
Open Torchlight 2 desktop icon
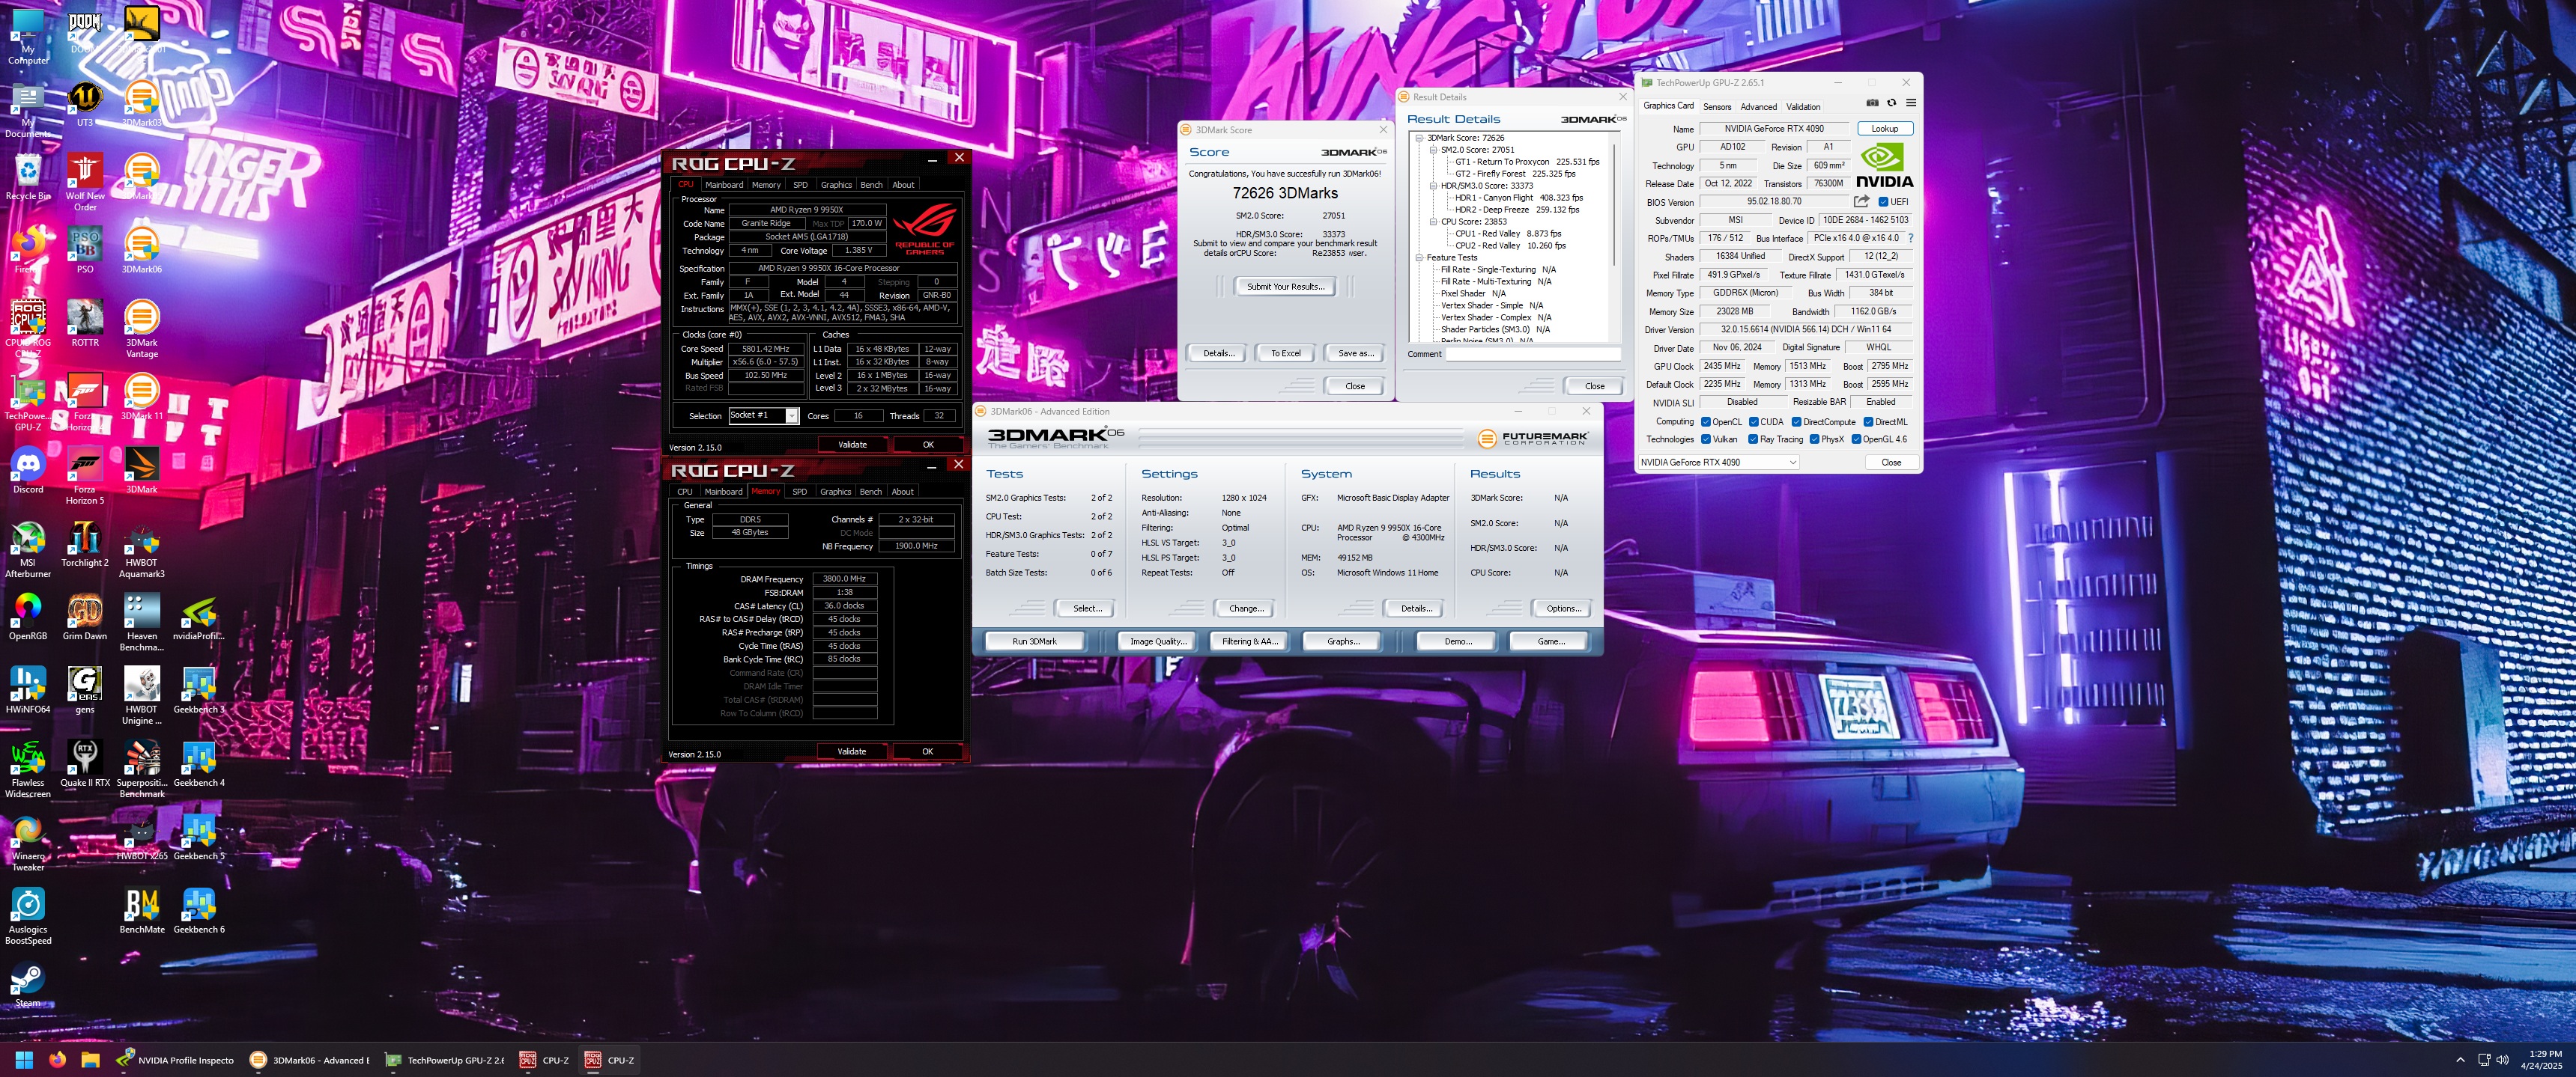(x=85, y=545)
